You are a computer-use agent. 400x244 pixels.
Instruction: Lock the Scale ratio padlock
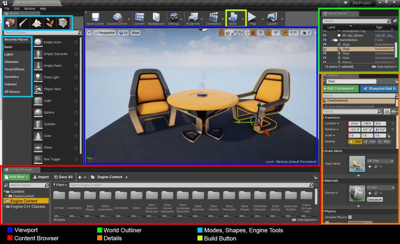click(x=389, y=136)
